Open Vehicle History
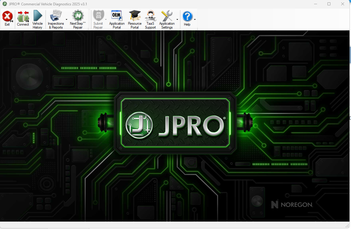Viewport: 351px width, 229px height. (x=37, y=18)
